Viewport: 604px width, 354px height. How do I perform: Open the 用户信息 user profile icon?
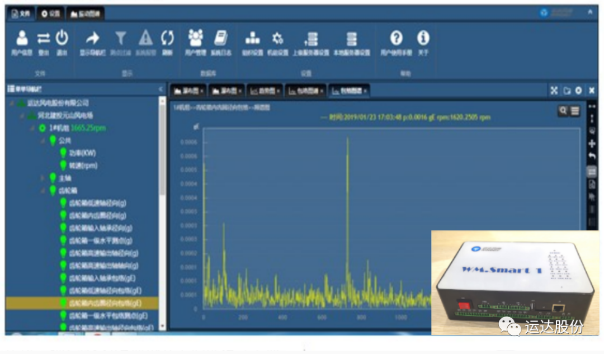pyautogui.click(x=22, y=38)
